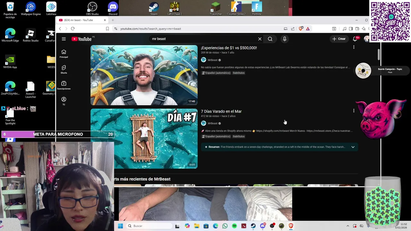
Task: Go back in the browser
Action: (x=60, y=29)
